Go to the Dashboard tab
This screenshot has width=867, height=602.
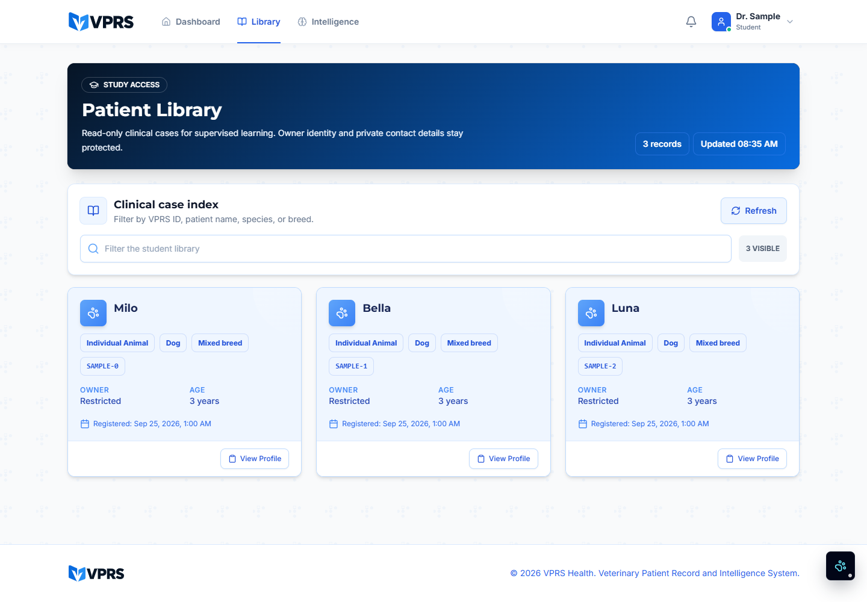(191, 22)
